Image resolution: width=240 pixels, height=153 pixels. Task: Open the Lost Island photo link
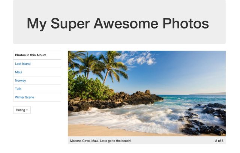tap(22, 64)
